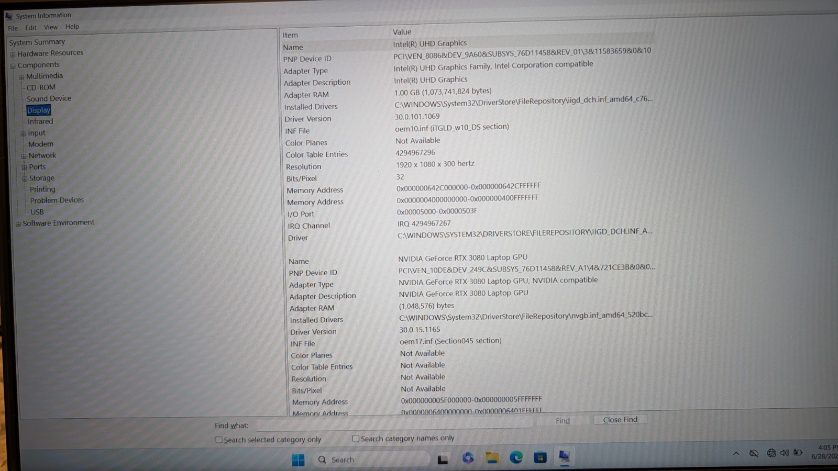Click the 'IRQ Channel' item label
838x471 pixels.
click(309, 226)
